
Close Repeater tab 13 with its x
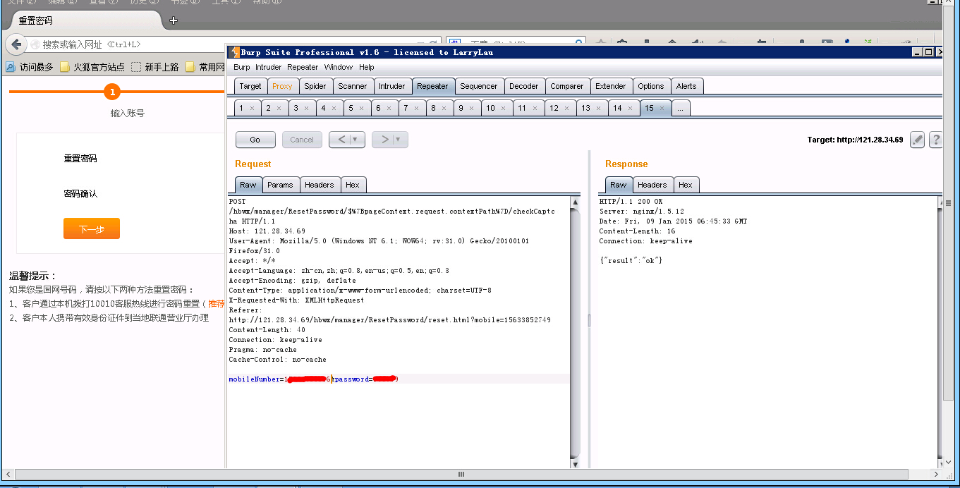[599, 108]
